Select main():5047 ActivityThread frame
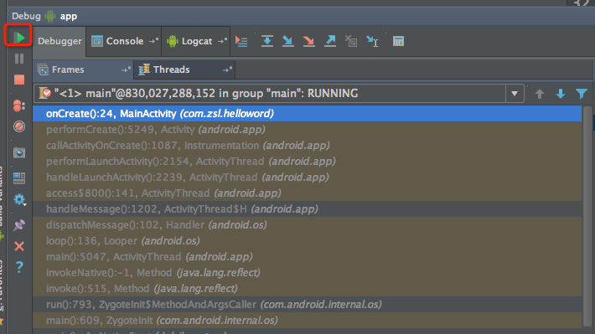This screenshot has width=595, height=334. (307, 257)
